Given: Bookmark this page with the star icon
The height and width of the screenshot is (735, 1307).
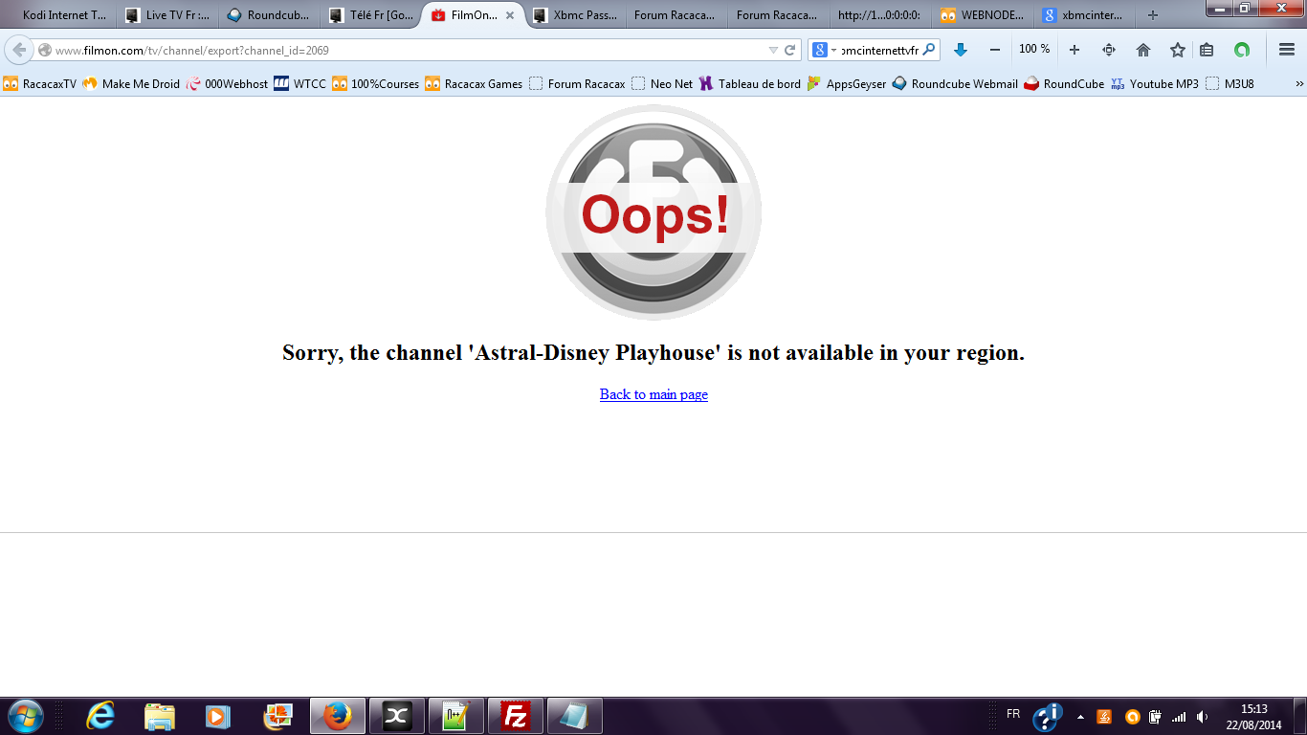Looking at the screenshot, I should (1178, 50).
